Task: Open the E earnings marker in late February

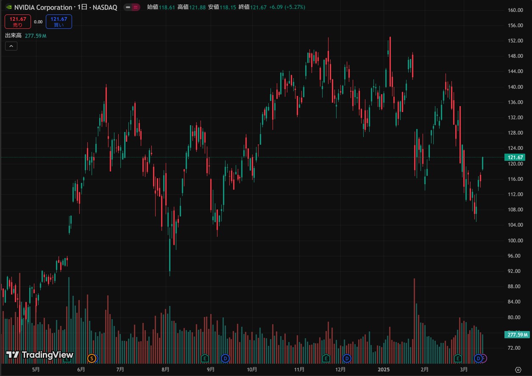Action: click(457, 359)
